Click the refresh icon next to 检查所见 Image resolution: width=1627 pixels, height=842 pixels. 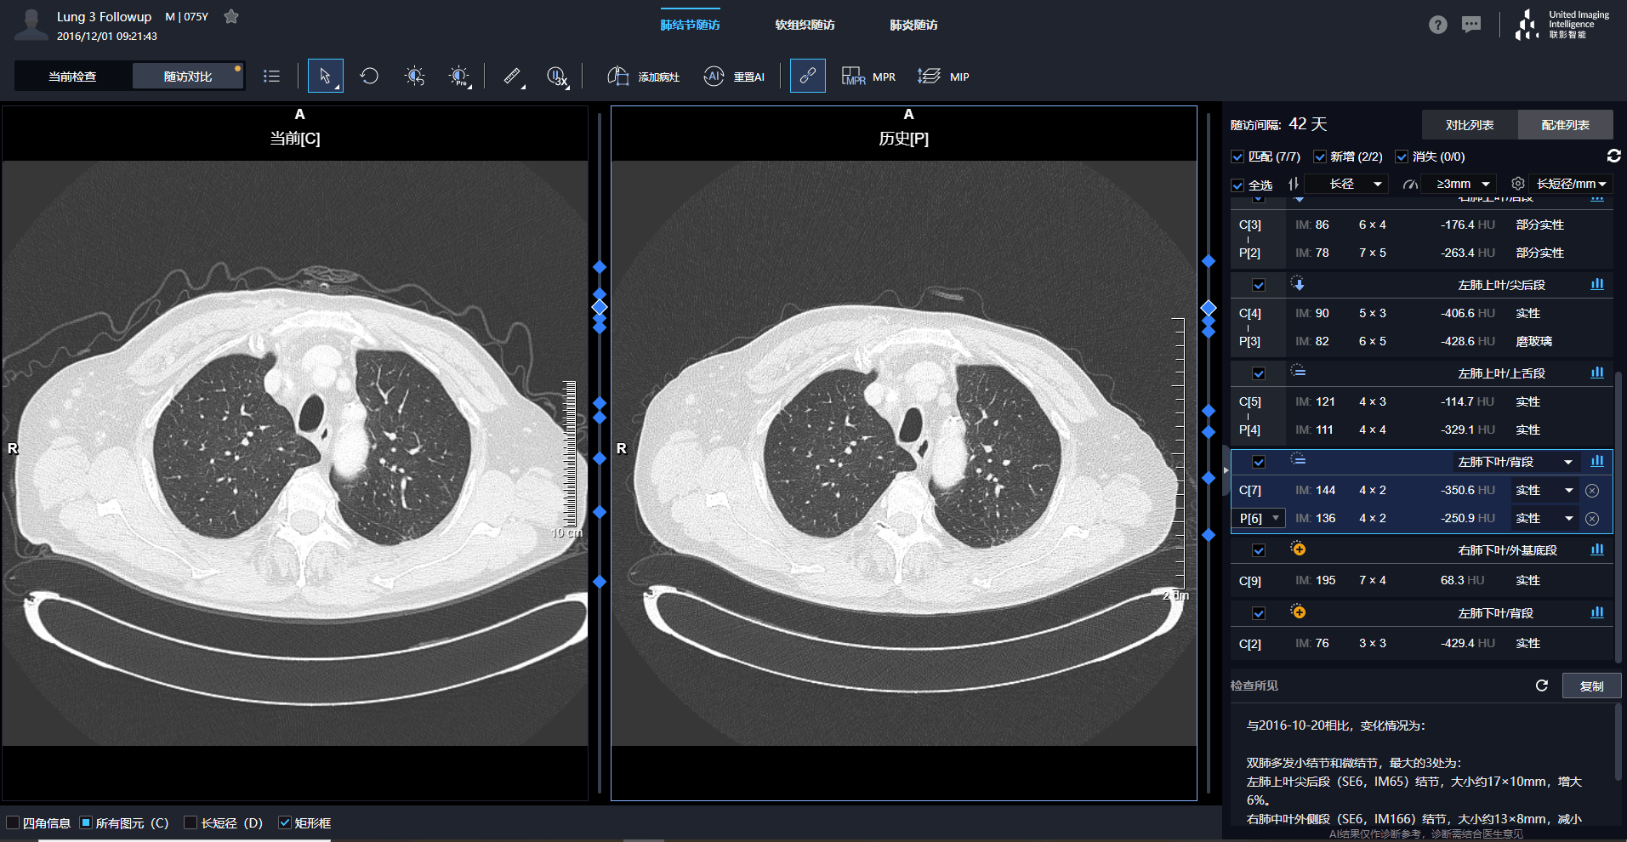pyautogui.click(x=1541, y=686)
